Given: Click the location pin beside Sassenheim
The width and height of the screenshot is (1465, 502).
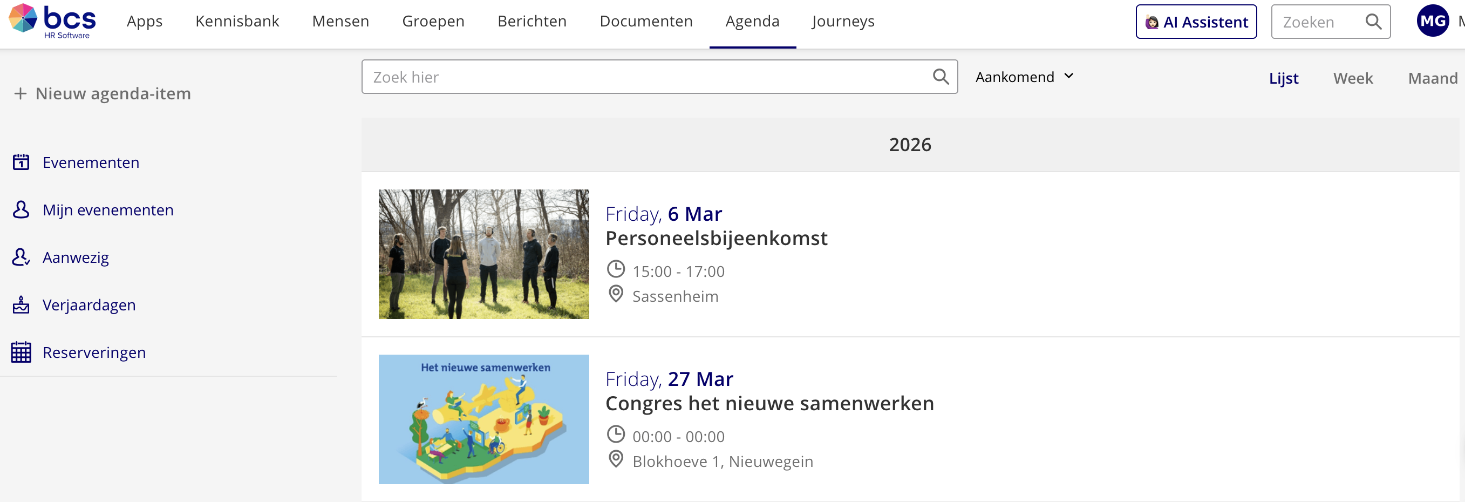Looking at the screenshot, I should coord(616,294).
